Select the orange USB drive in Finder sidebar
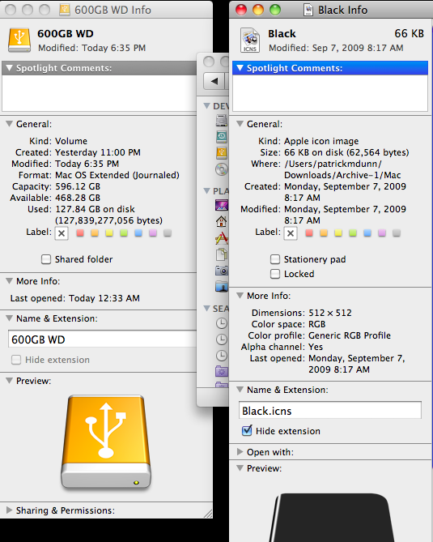This screenshot has height=542, width=433. tap(221, 152)
